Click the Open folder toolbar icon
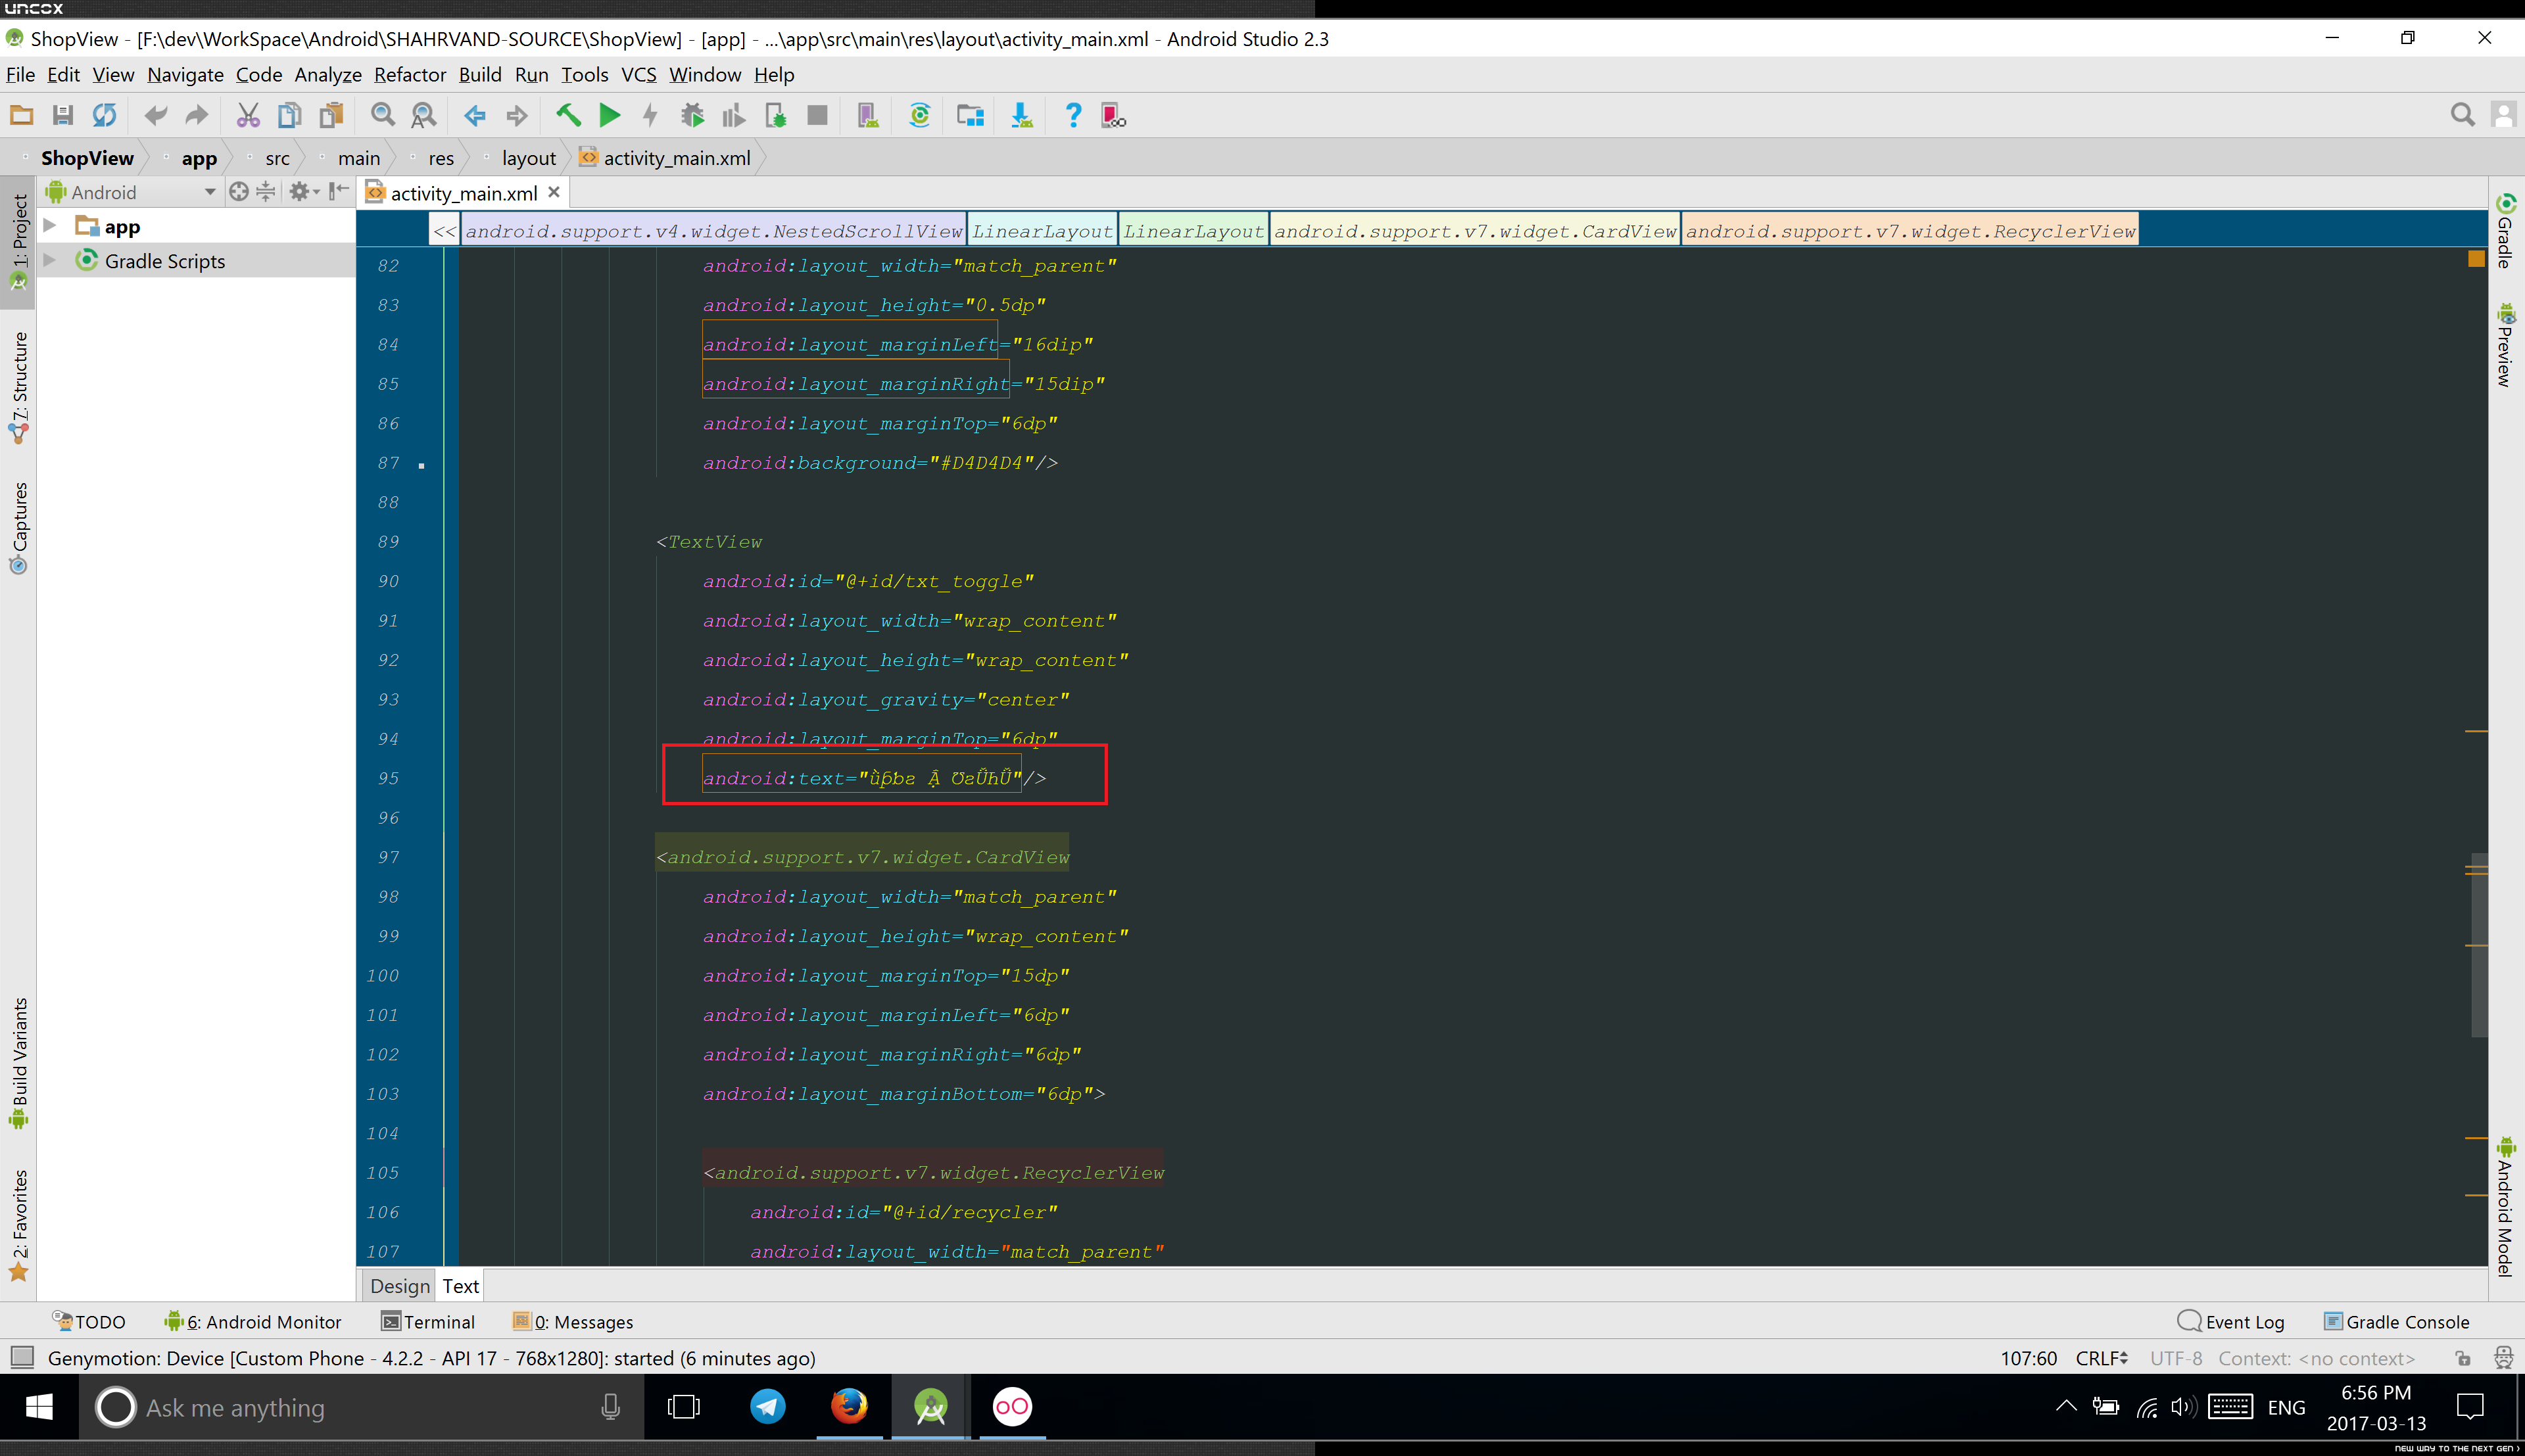 click(x=21, y=115)
